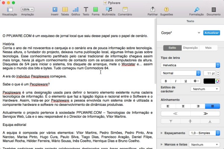
Task: Switch to the Estilo tab
Action: pyautogui.click(x=172, y=48)
